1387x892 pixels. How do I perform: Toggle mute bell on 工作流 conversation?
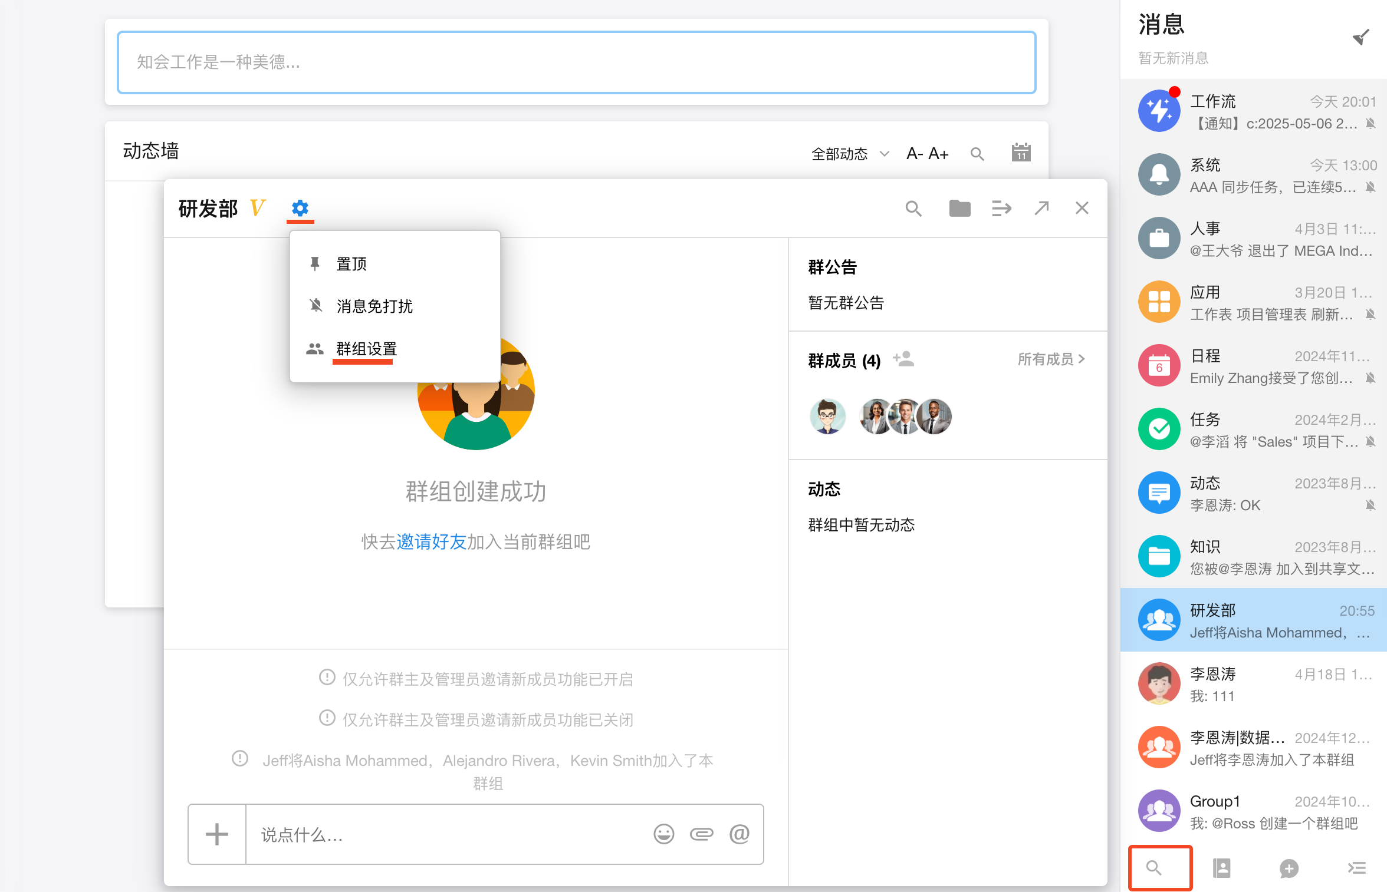click(1370, 124)
